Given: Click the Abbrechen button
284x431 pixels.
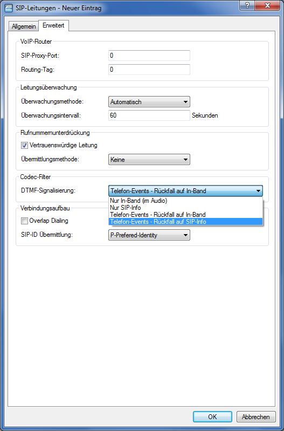Looking at the screenshot, I should click(x=256, y=417).
